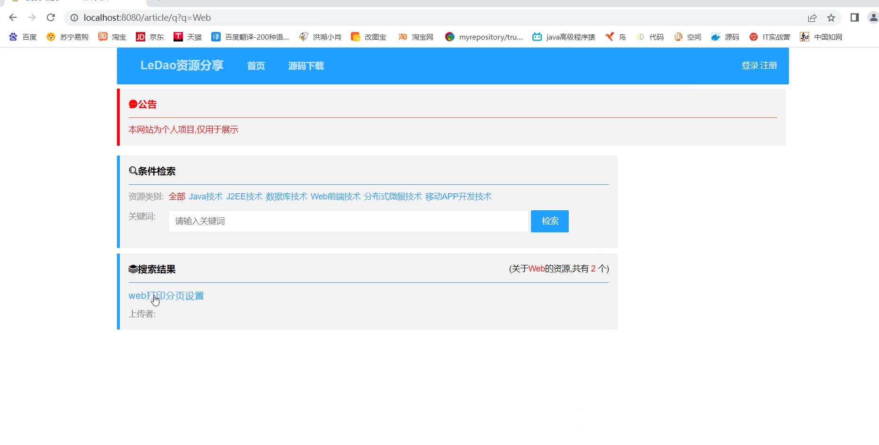This screenshot has height=445, width=879.
Task: Open the 洪湖小肖 bookmark
Action: pyautogui.click(x=320, y=37)
